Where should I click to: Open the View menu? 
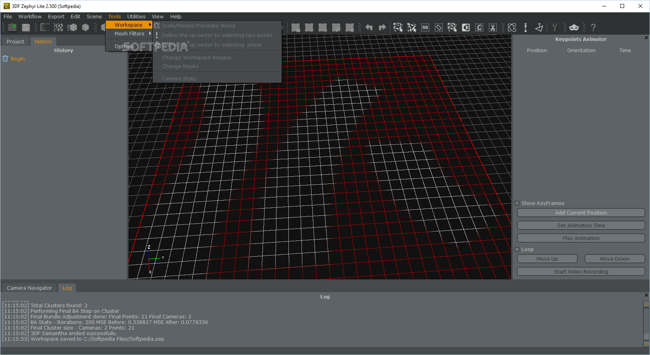point(158,17)
